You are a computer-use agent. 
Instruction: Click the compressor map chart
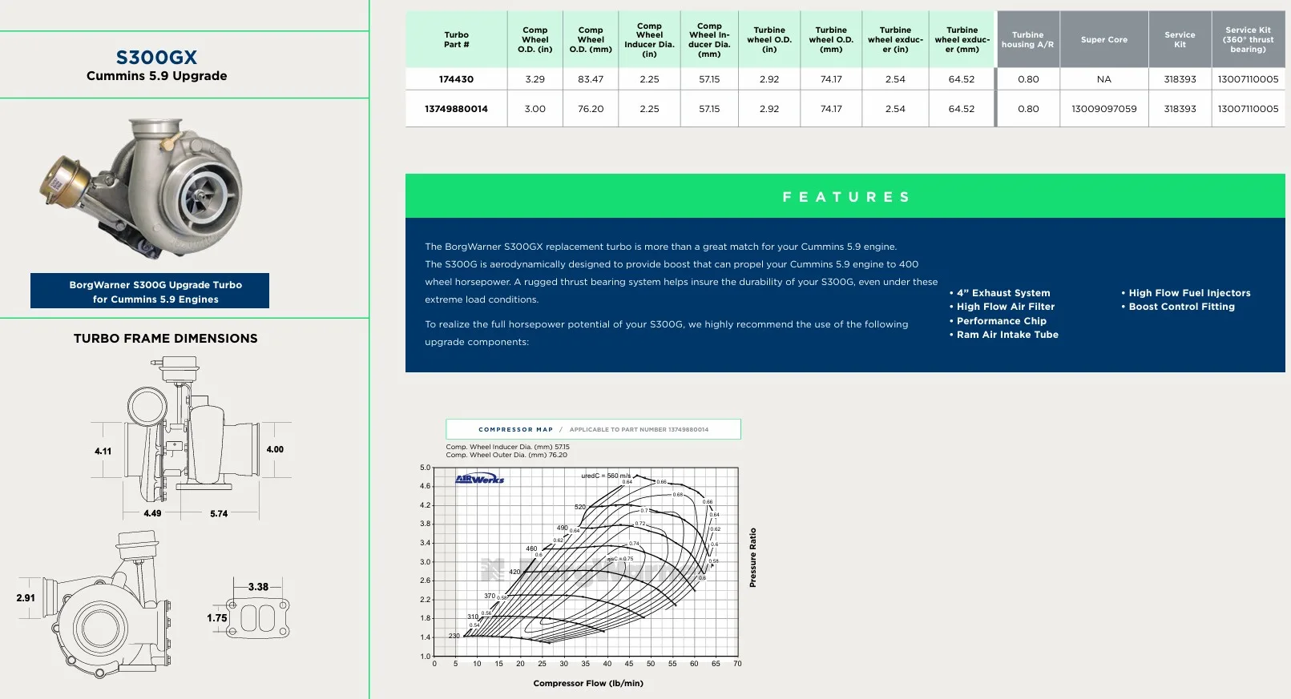(x=586, y=562)
